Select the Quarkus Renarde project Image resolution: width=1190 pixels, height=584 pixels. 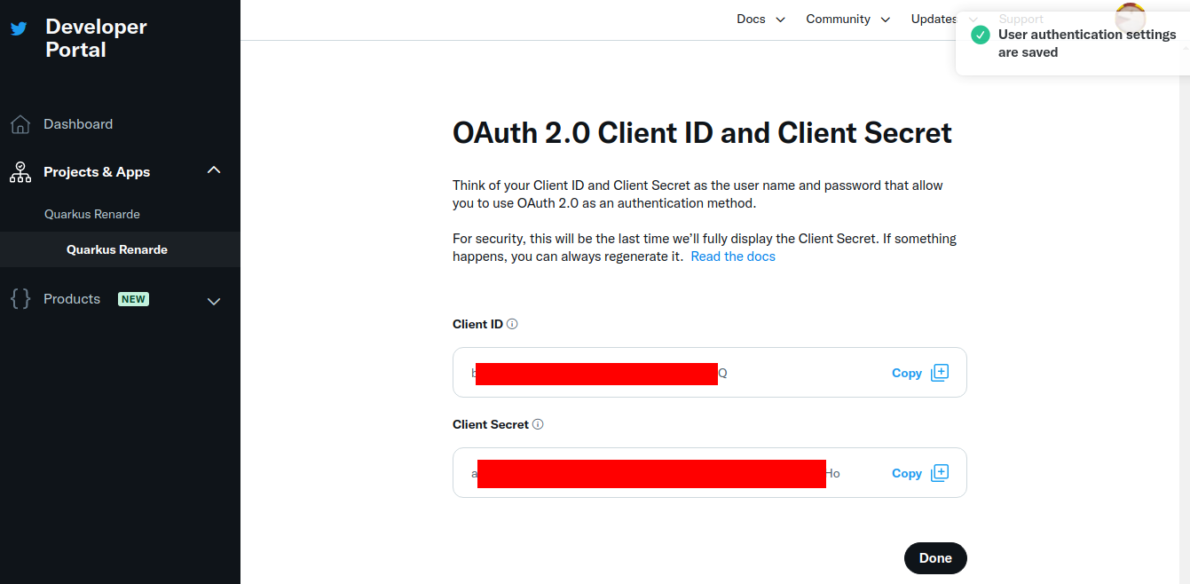pyautogui.click(x=92, y=214)
